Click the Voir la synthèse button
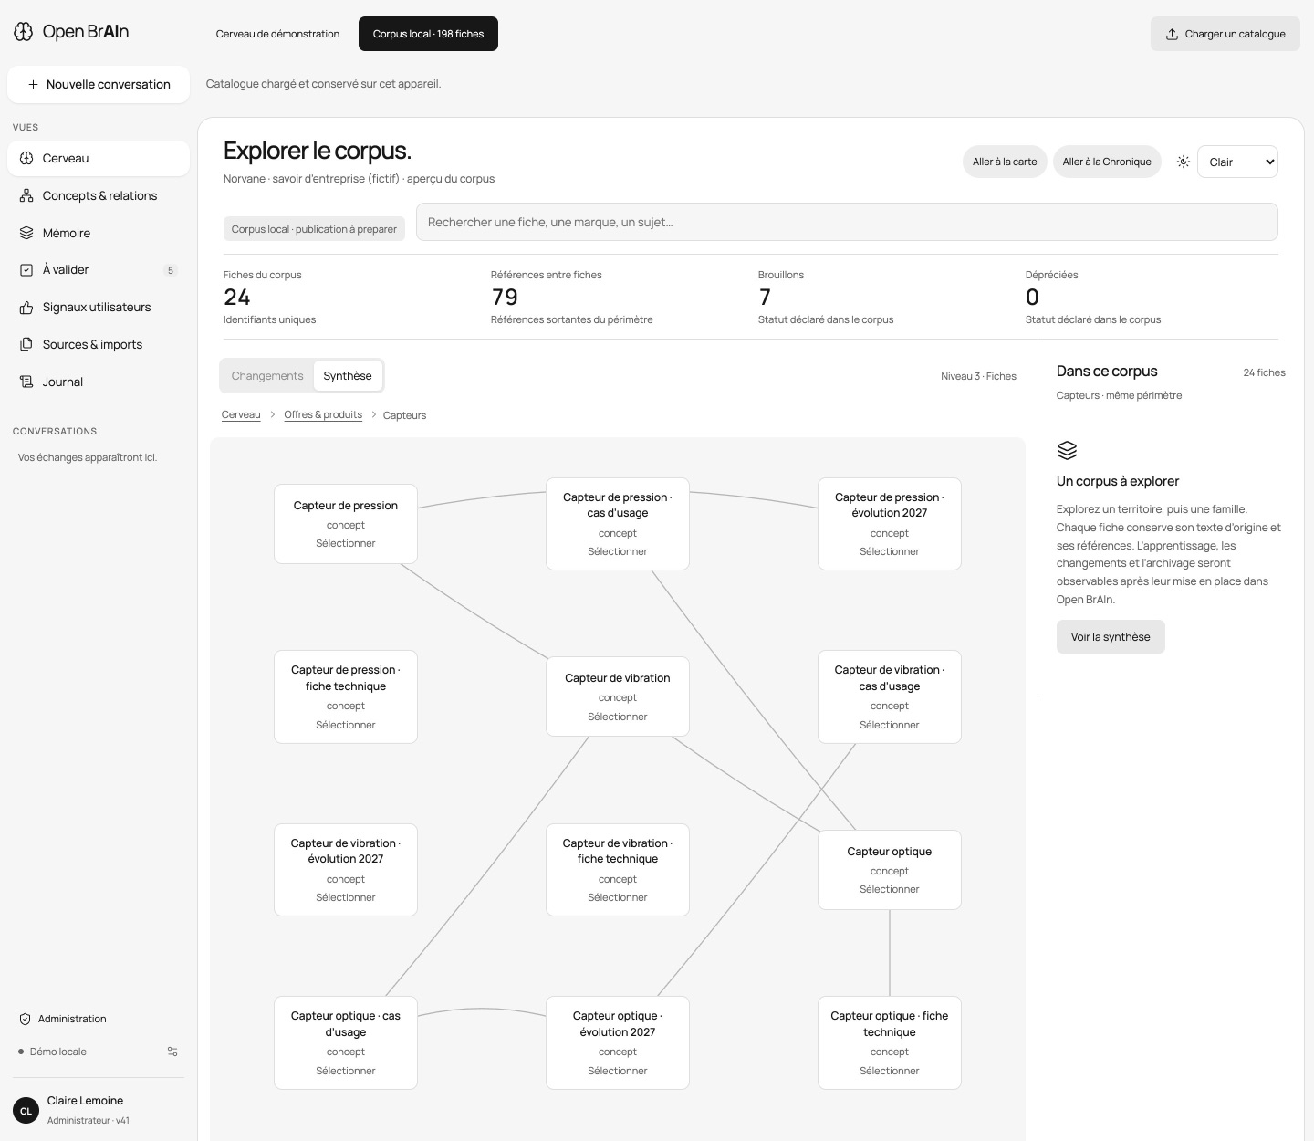Image resolution: width=1314 pixels, height=1141 pixels. [1111, 637]
